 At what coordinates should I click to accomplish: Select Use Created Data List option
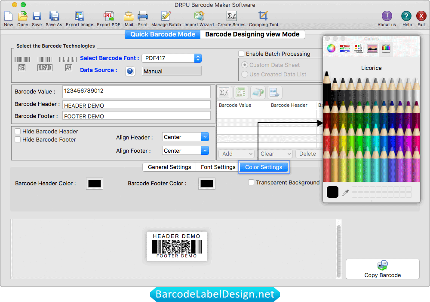click(x=244, y=74)
